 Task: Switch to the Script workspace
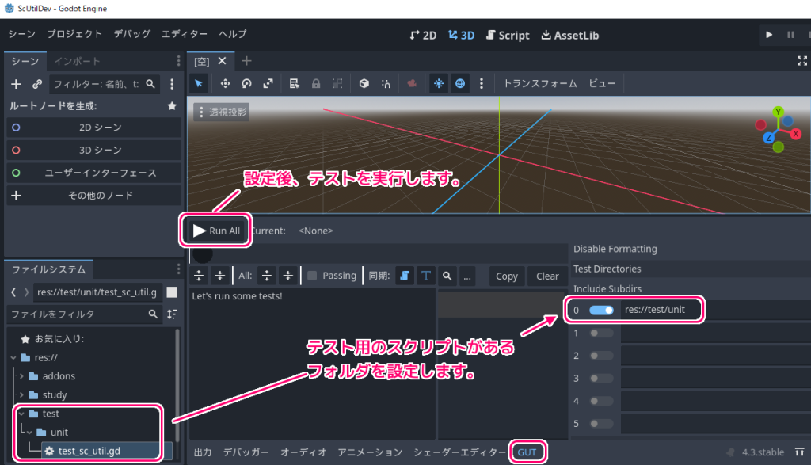click(x=508, y=35)
